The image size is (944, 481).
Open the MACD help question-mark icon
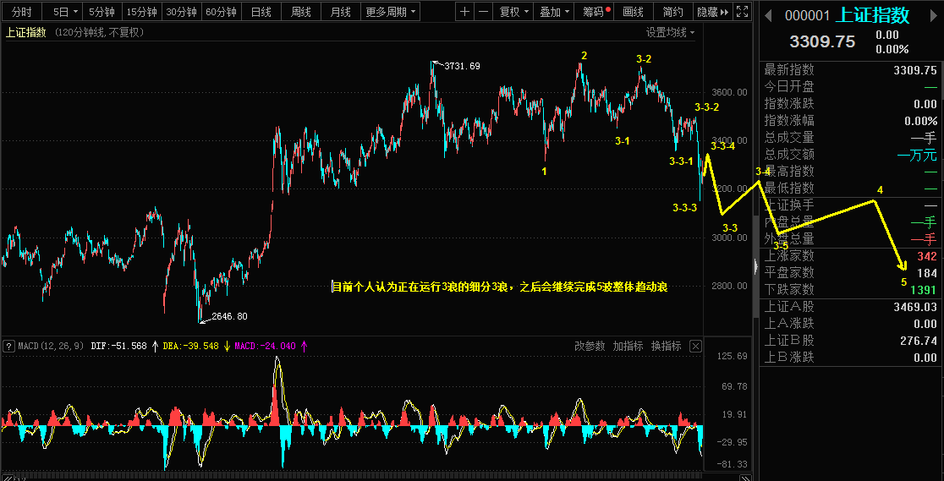tap(9, 346)
